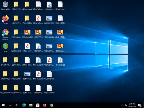
Task: Select the YPSIACHYXW DOCX file
Action: 49,89
